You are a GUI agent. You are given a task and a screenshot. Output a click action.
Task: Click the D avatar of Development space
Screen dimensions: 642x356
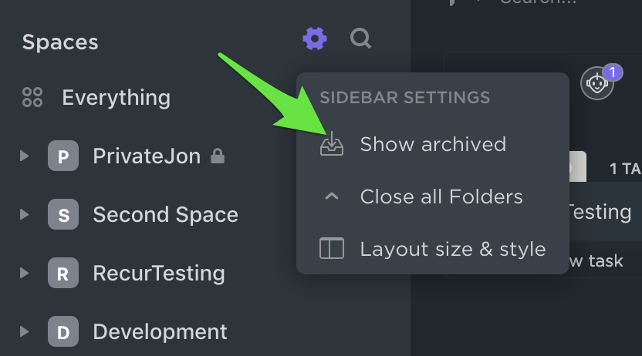63,331
